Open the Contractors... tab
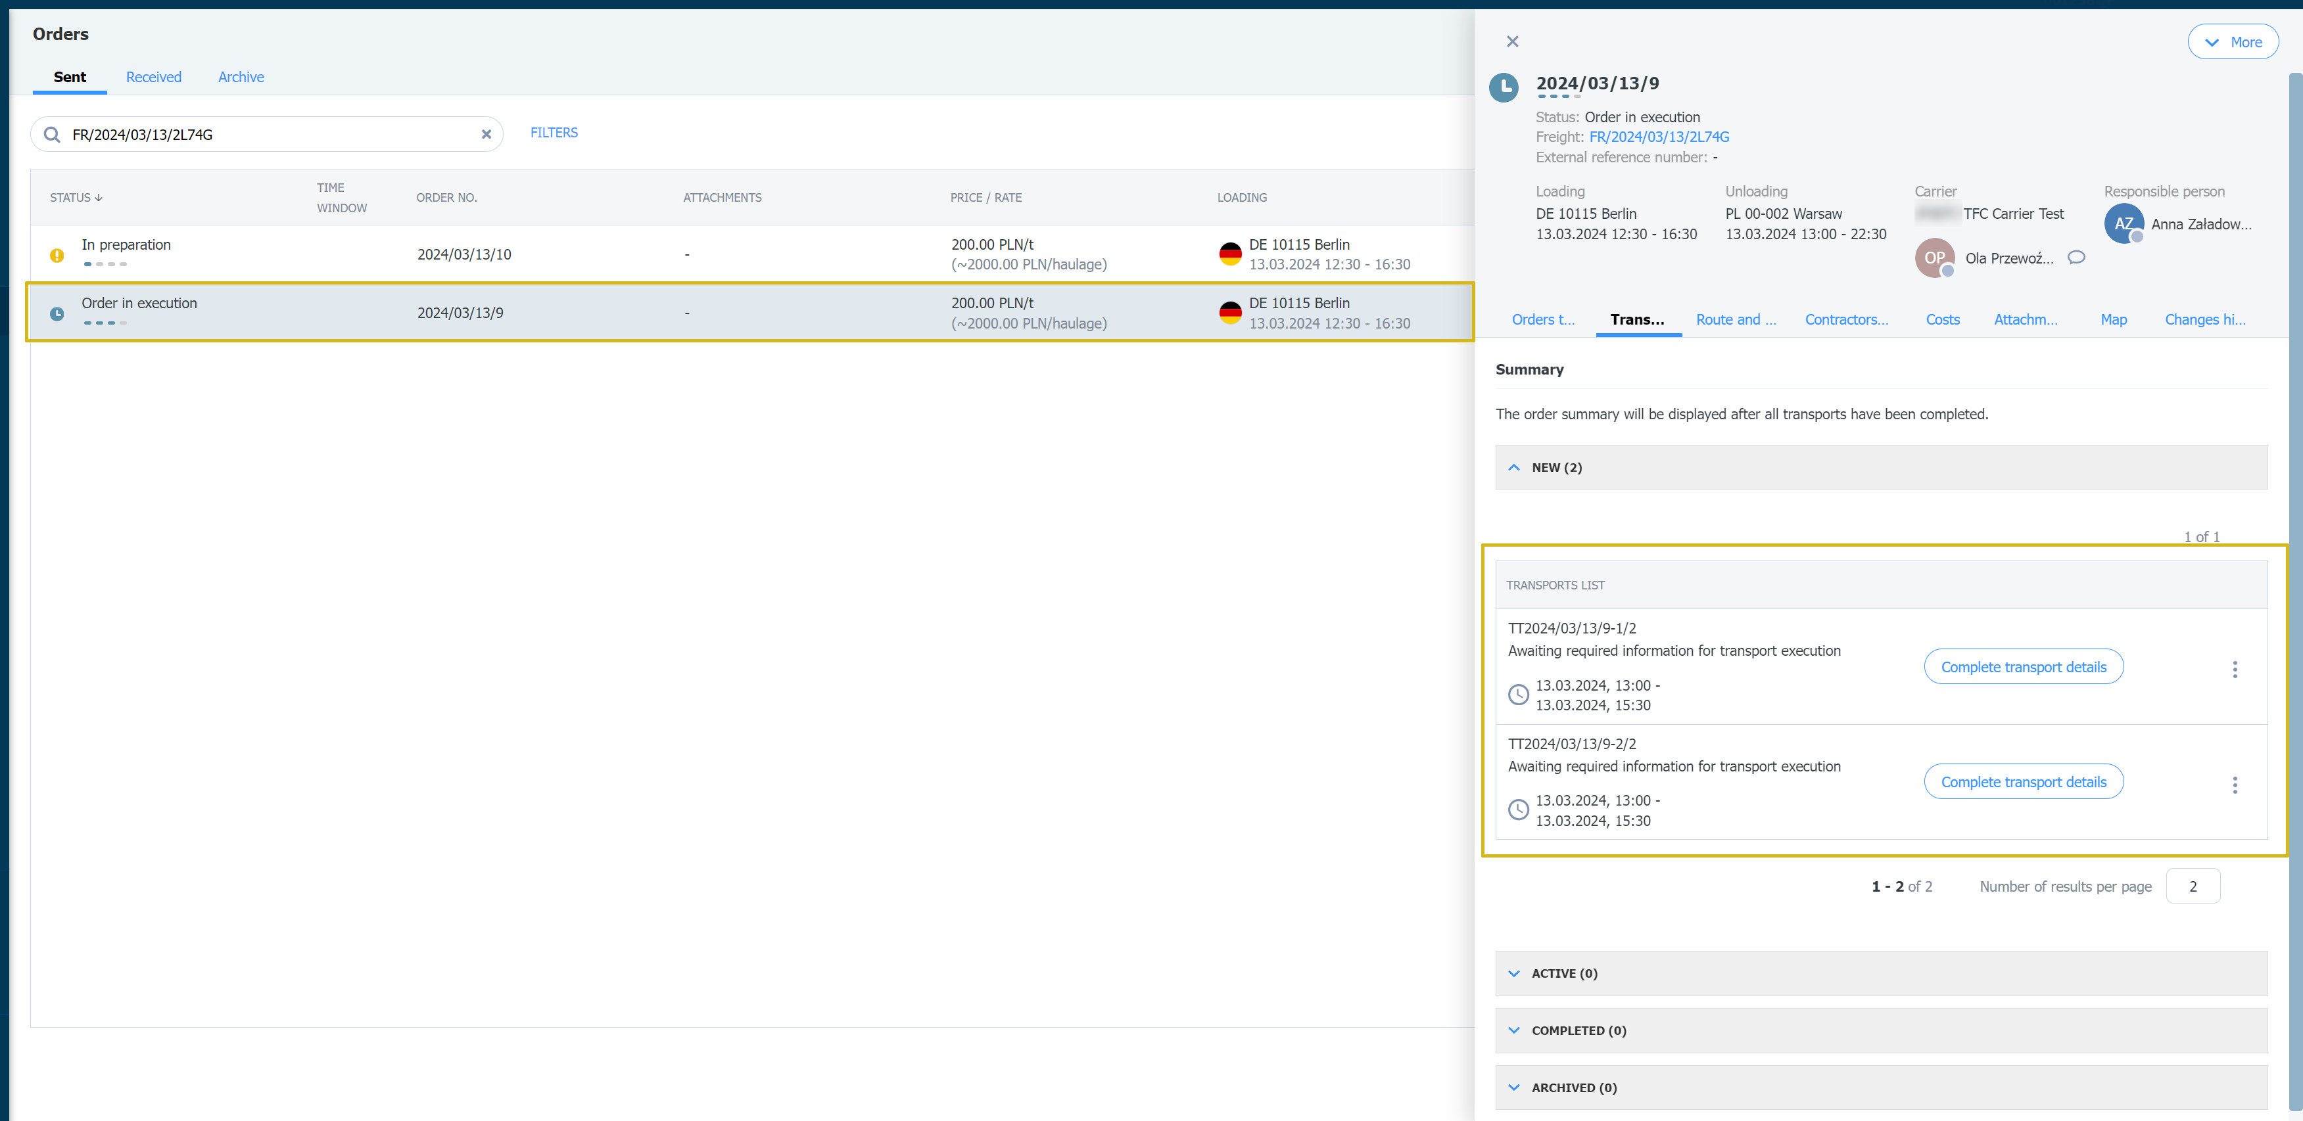 [1846, 319]
